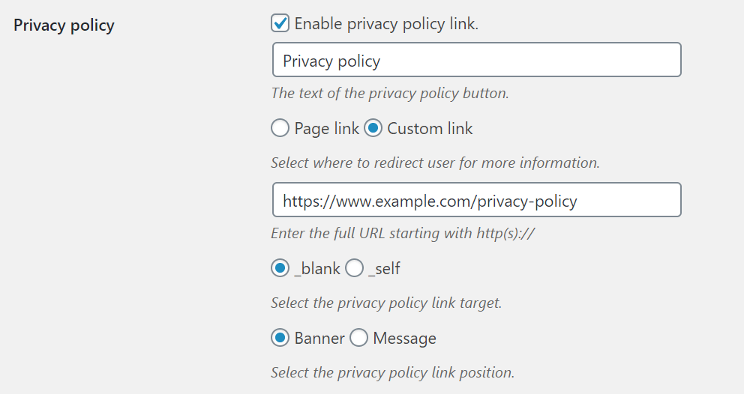The image size is (744, 394).
Task: Click the 'Message' label text
Action: pos(405,339)
